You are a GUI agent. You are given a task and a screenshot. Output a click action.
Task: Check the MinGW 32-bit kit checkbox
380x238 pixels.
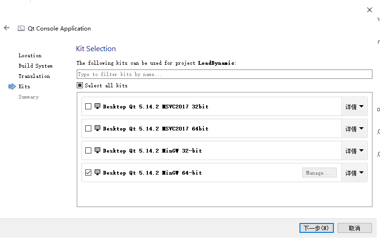click(x=88, y=151)
